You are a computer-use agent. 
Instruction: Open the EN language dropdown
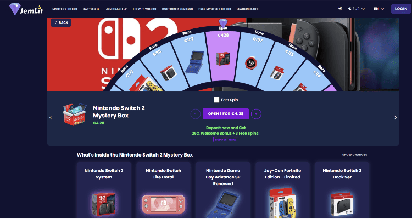379,9
